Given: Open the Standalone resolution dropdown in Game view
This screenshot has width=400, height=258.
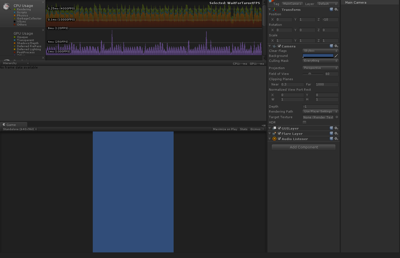Looking at the screenshot, I should [x=20, y=129].
